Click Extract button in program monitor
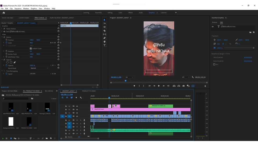Viewport: 258px width, 145px height. coord(179,86)
